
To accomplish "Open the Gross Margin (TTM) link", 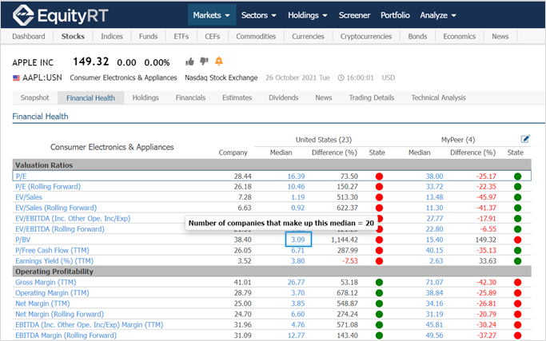I will (x=46, y=282).
